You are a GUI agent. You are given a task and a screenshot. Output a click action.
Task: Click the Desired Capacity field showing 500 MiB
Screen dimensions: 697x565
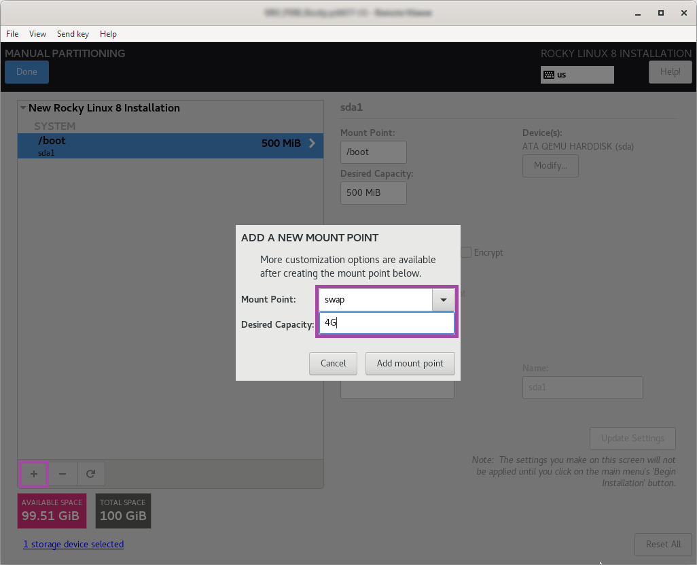click(374, 192)
